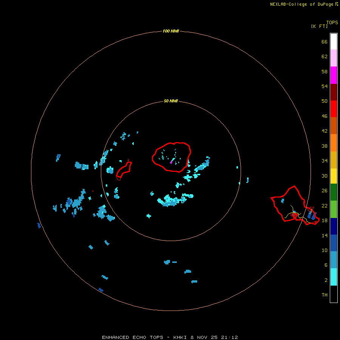The width and height of the screenshot is (340, 340).
Task: Click the 14 legend value
Action: point(325,235)
